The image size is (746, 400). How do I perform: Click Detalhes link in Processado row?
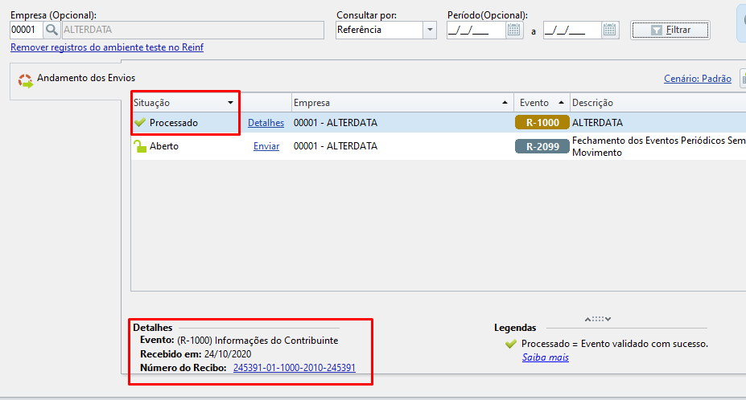[266, 123]
